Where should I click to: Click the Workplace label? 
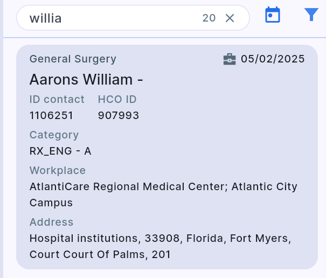[x=58, y=170]
